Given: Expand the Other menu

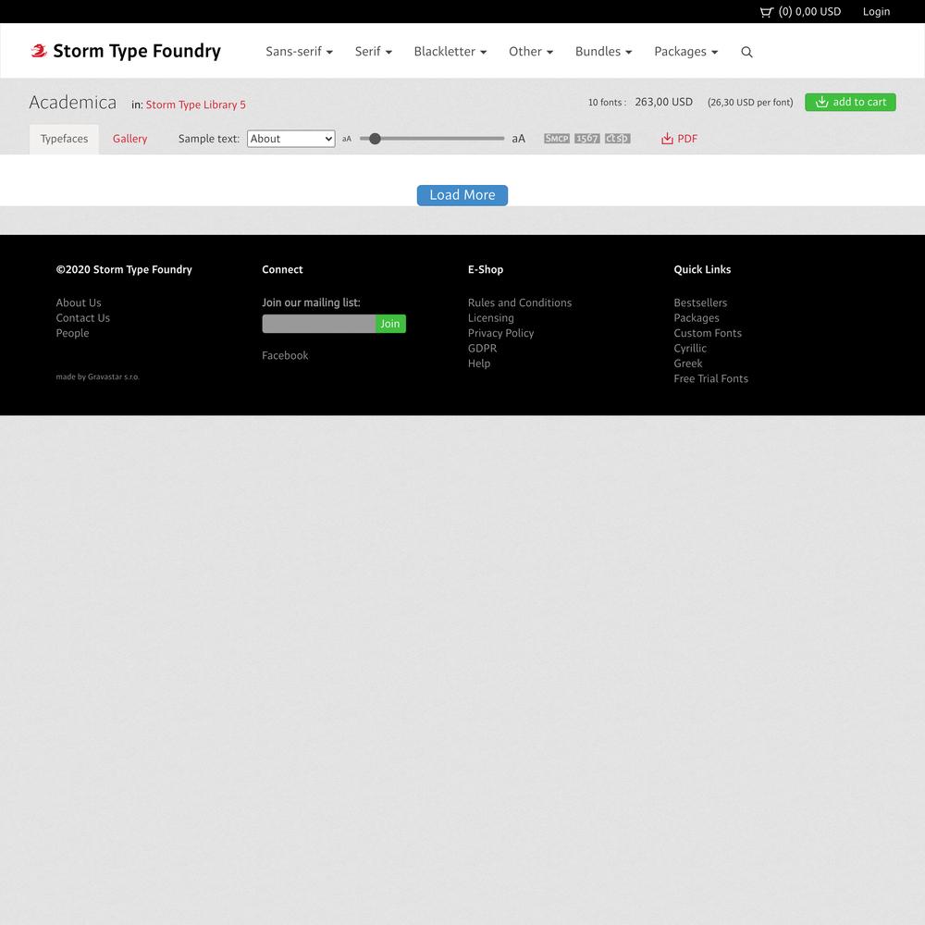Looking at the screenshot, I should (531, 51).
